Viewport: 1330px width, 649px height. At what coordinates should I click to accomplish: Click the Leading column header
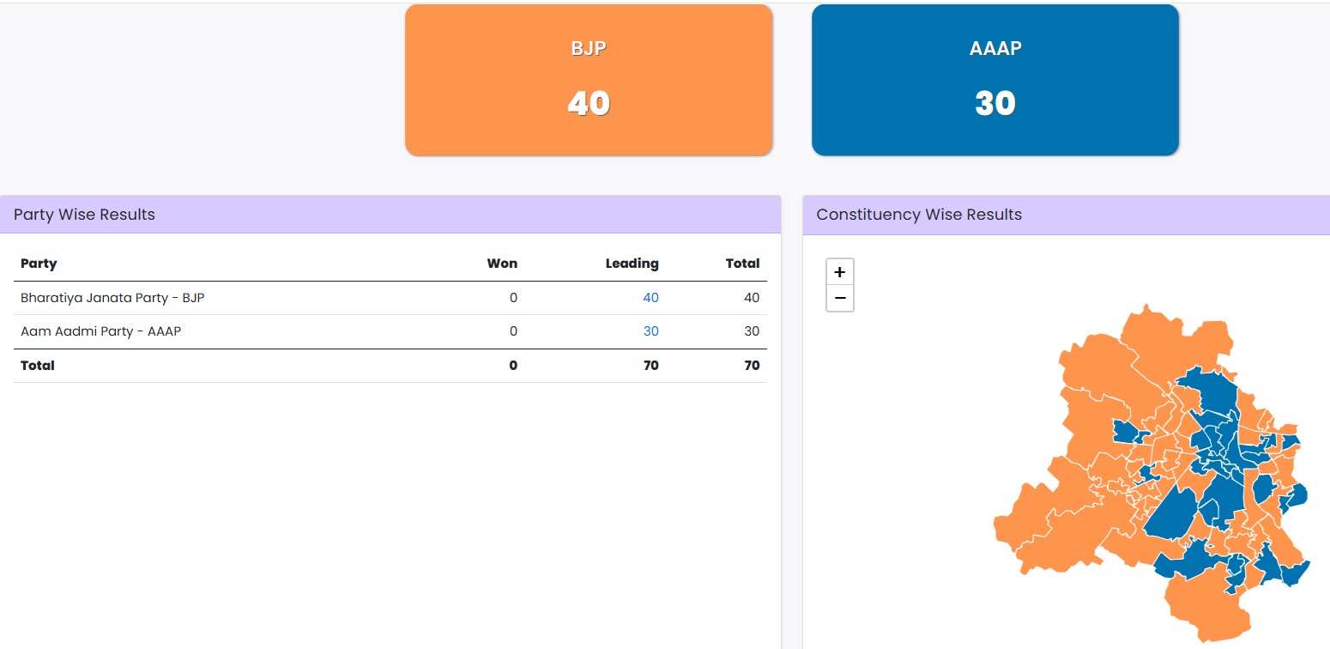[632, 264]
